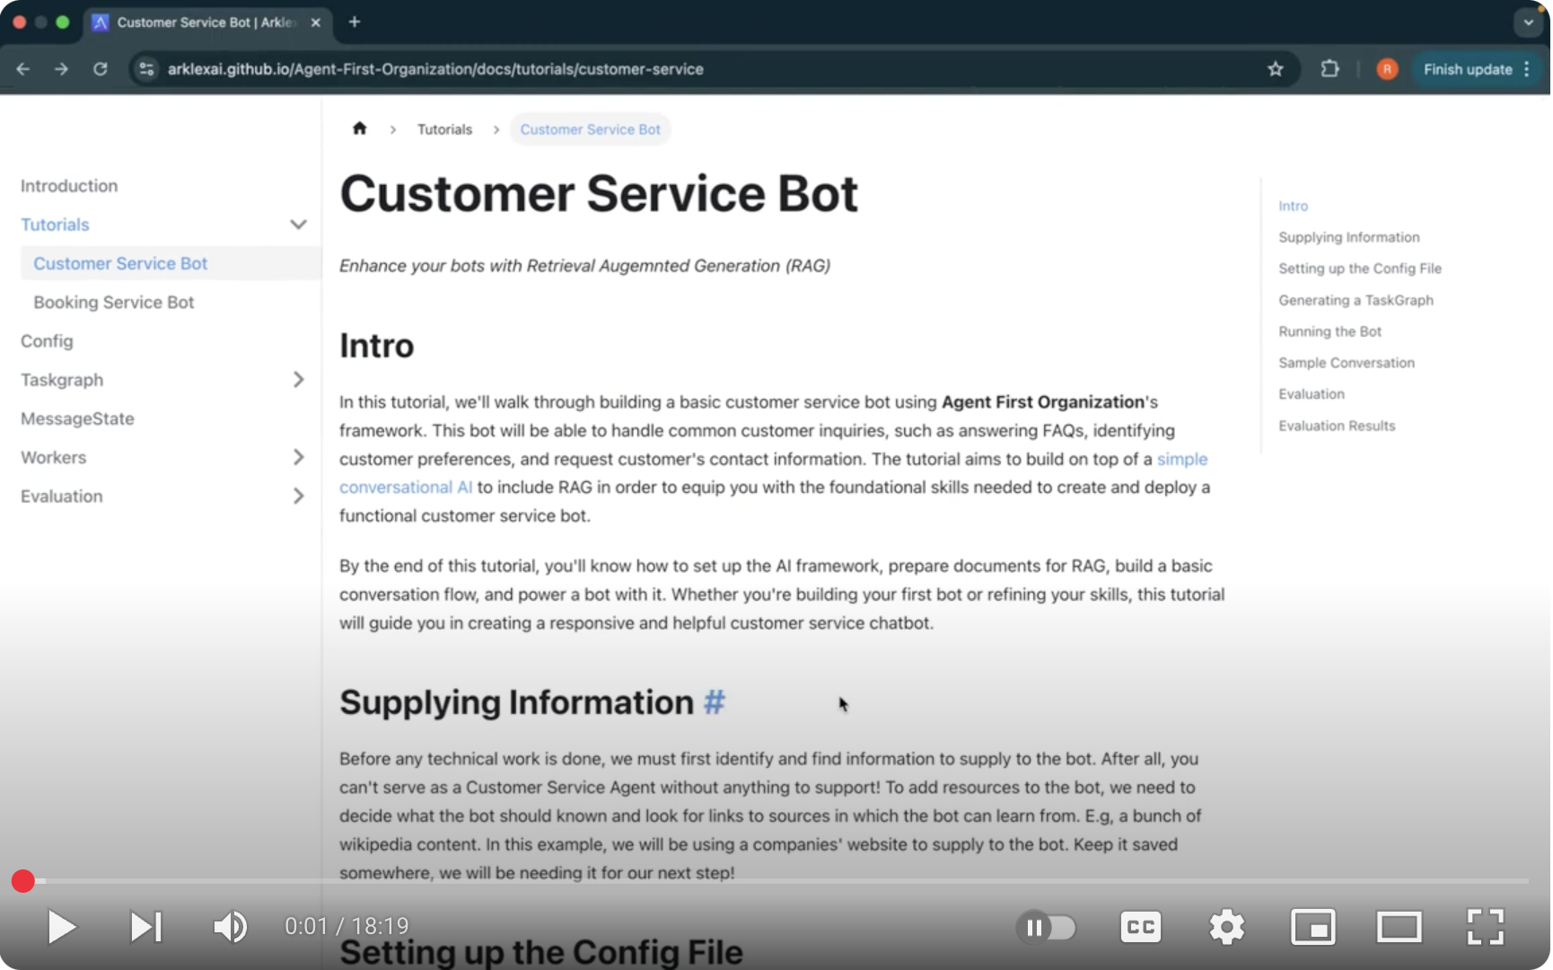This screenshot has height=970, width=1553.
Task: Enable closed captions
Action: point(1140,927)
